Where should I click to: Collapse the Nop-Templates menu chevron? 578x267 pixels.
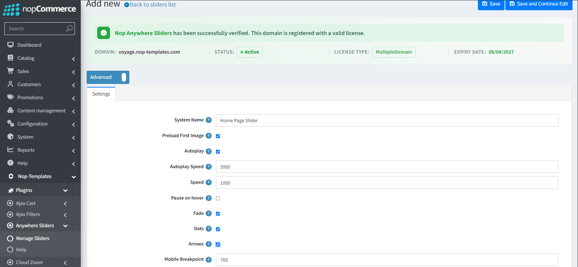pos(74,177)
